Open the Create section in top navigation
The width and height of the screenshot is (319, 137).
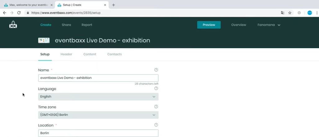tap(46, 25)
